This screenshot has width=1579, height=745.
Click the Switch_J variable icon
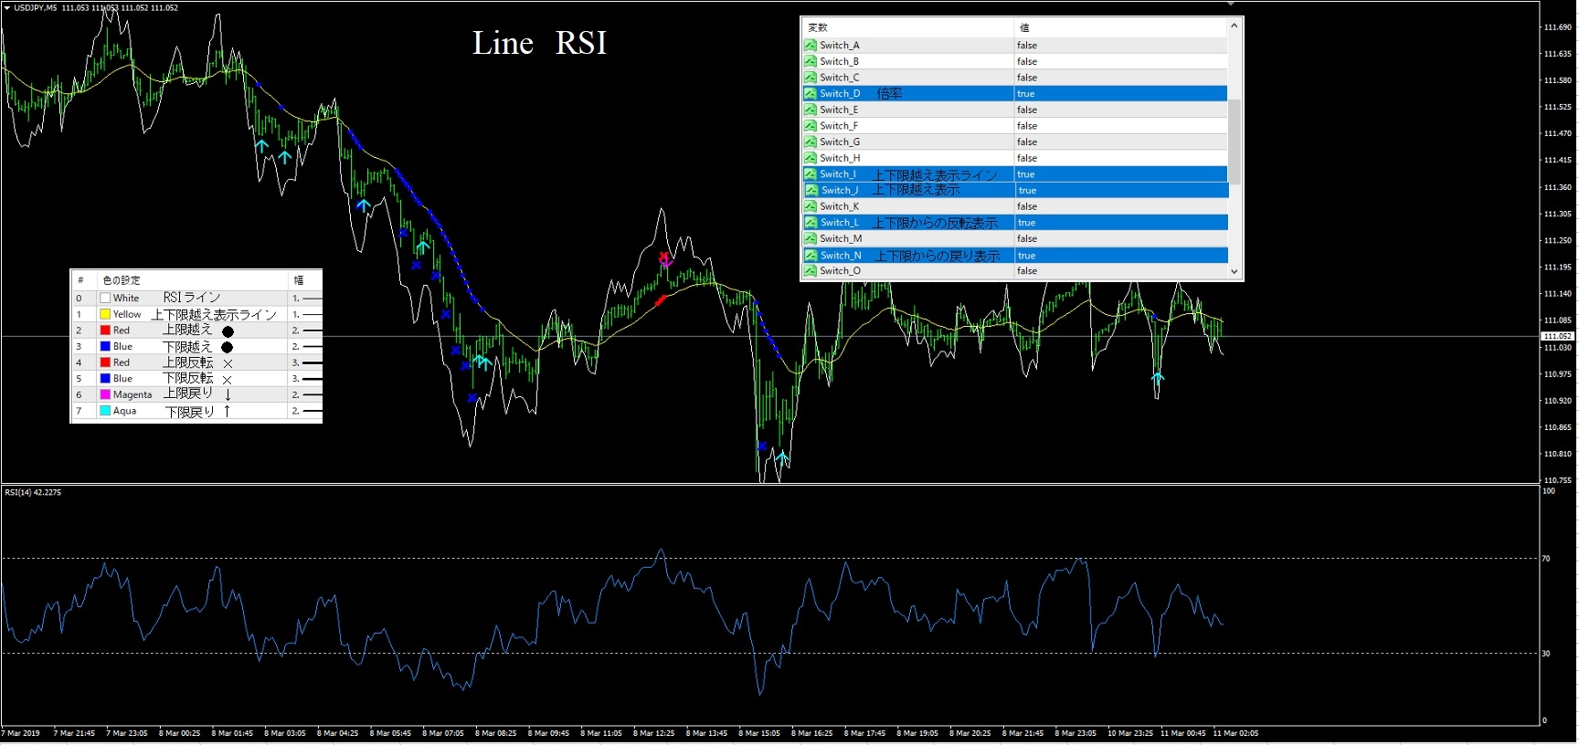tap(811, 190)
